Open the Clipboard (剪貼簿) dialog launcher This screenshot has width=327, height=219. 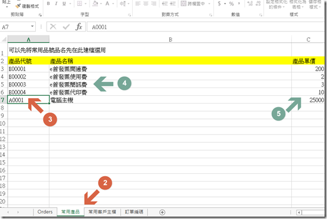pyautogui.click(x=40, y=15)
